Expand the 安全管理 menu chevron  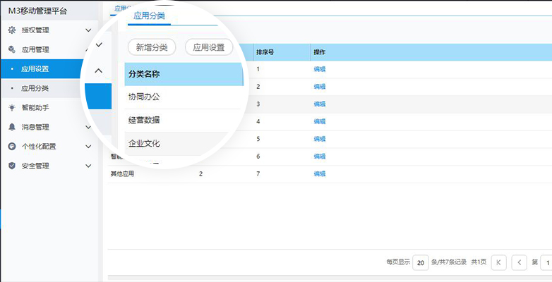click(x=88, y=166)
